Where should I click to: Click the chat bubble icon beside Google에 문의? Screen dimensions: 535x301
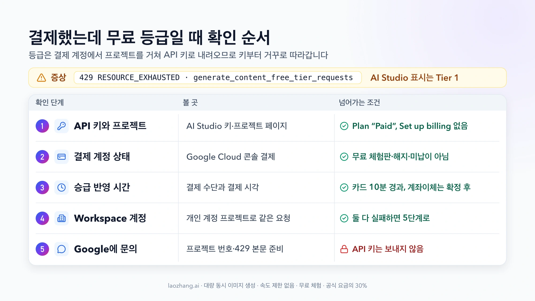62,249
